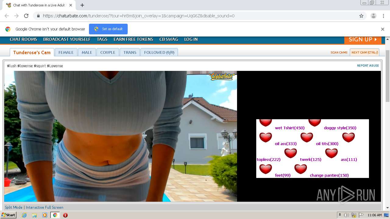Viewport: 390px width, 219px height.
Task: Click the Chrome taskbar icon
Action: 55,215
